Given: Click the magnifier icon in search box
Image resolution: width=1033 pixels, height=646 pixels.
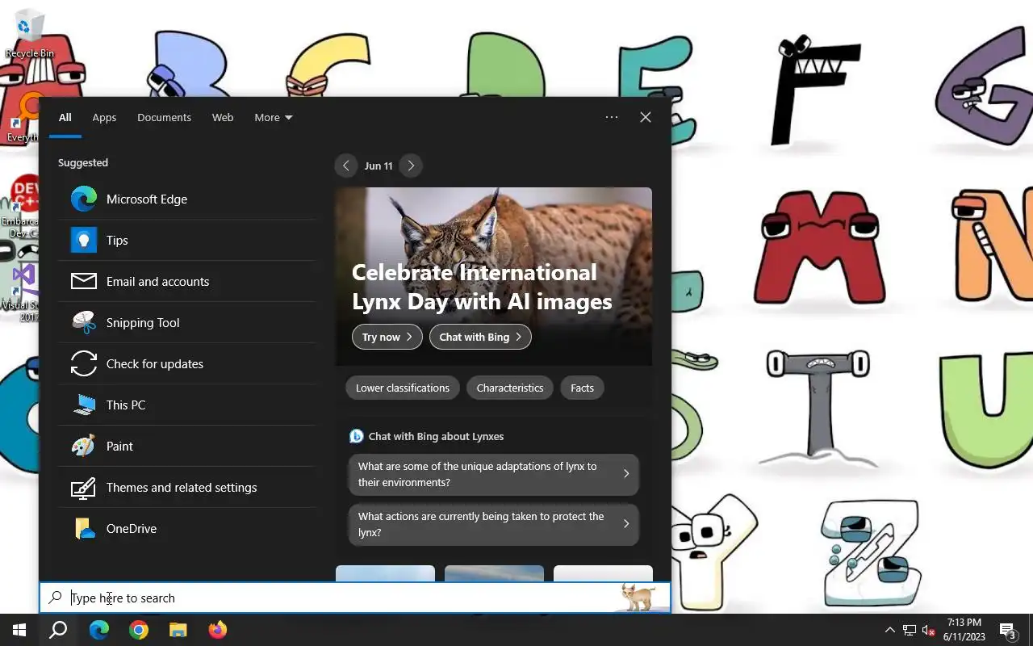Looking at the screenshot, I should click(55, 598).
